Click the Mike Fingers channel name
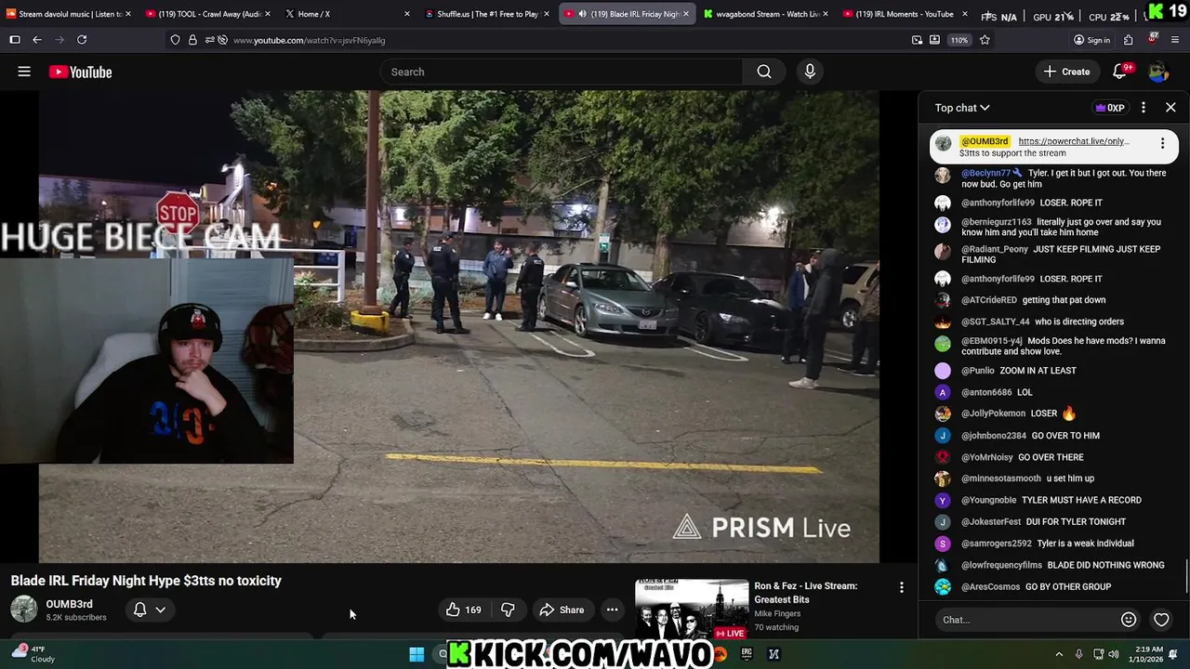Screen dimensions: 1190x669 click(777, 613)
